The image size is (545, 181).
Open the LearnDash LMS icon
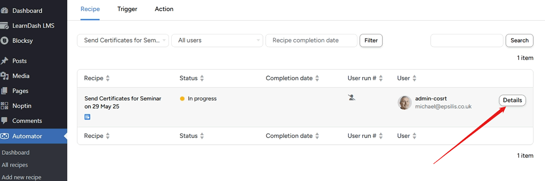pyautogui.click(x=5, y=25)
